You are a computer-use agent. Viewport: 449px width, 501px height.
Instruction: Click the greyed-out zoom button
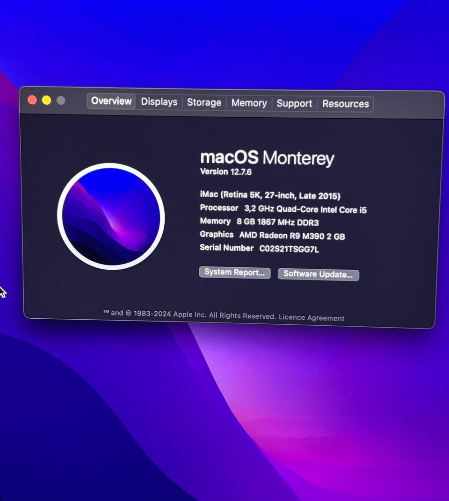coord(61,100)
